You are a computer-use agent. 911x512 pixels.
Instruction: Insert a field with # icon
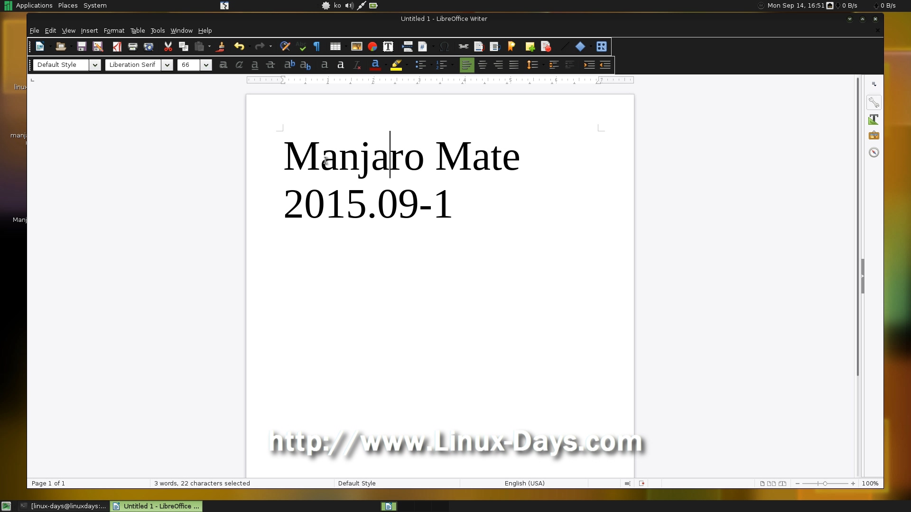[x=423, y=46]
